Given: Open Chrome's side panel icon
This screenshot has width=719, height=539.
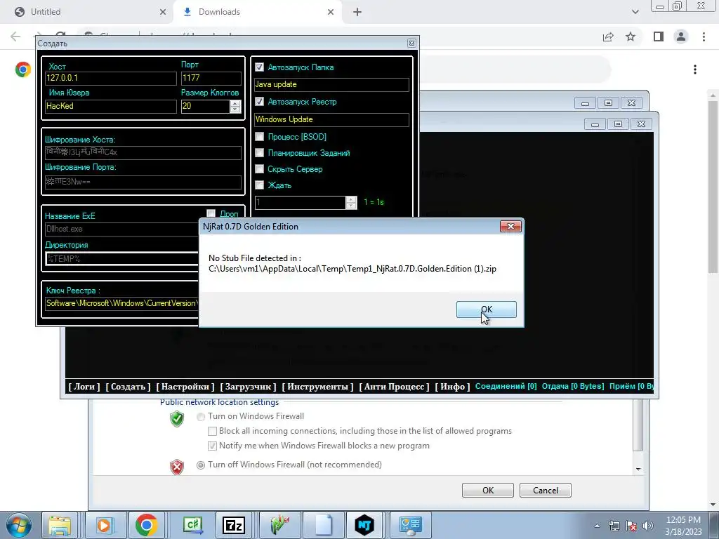Looking at the screenshot, I should 659,36.
